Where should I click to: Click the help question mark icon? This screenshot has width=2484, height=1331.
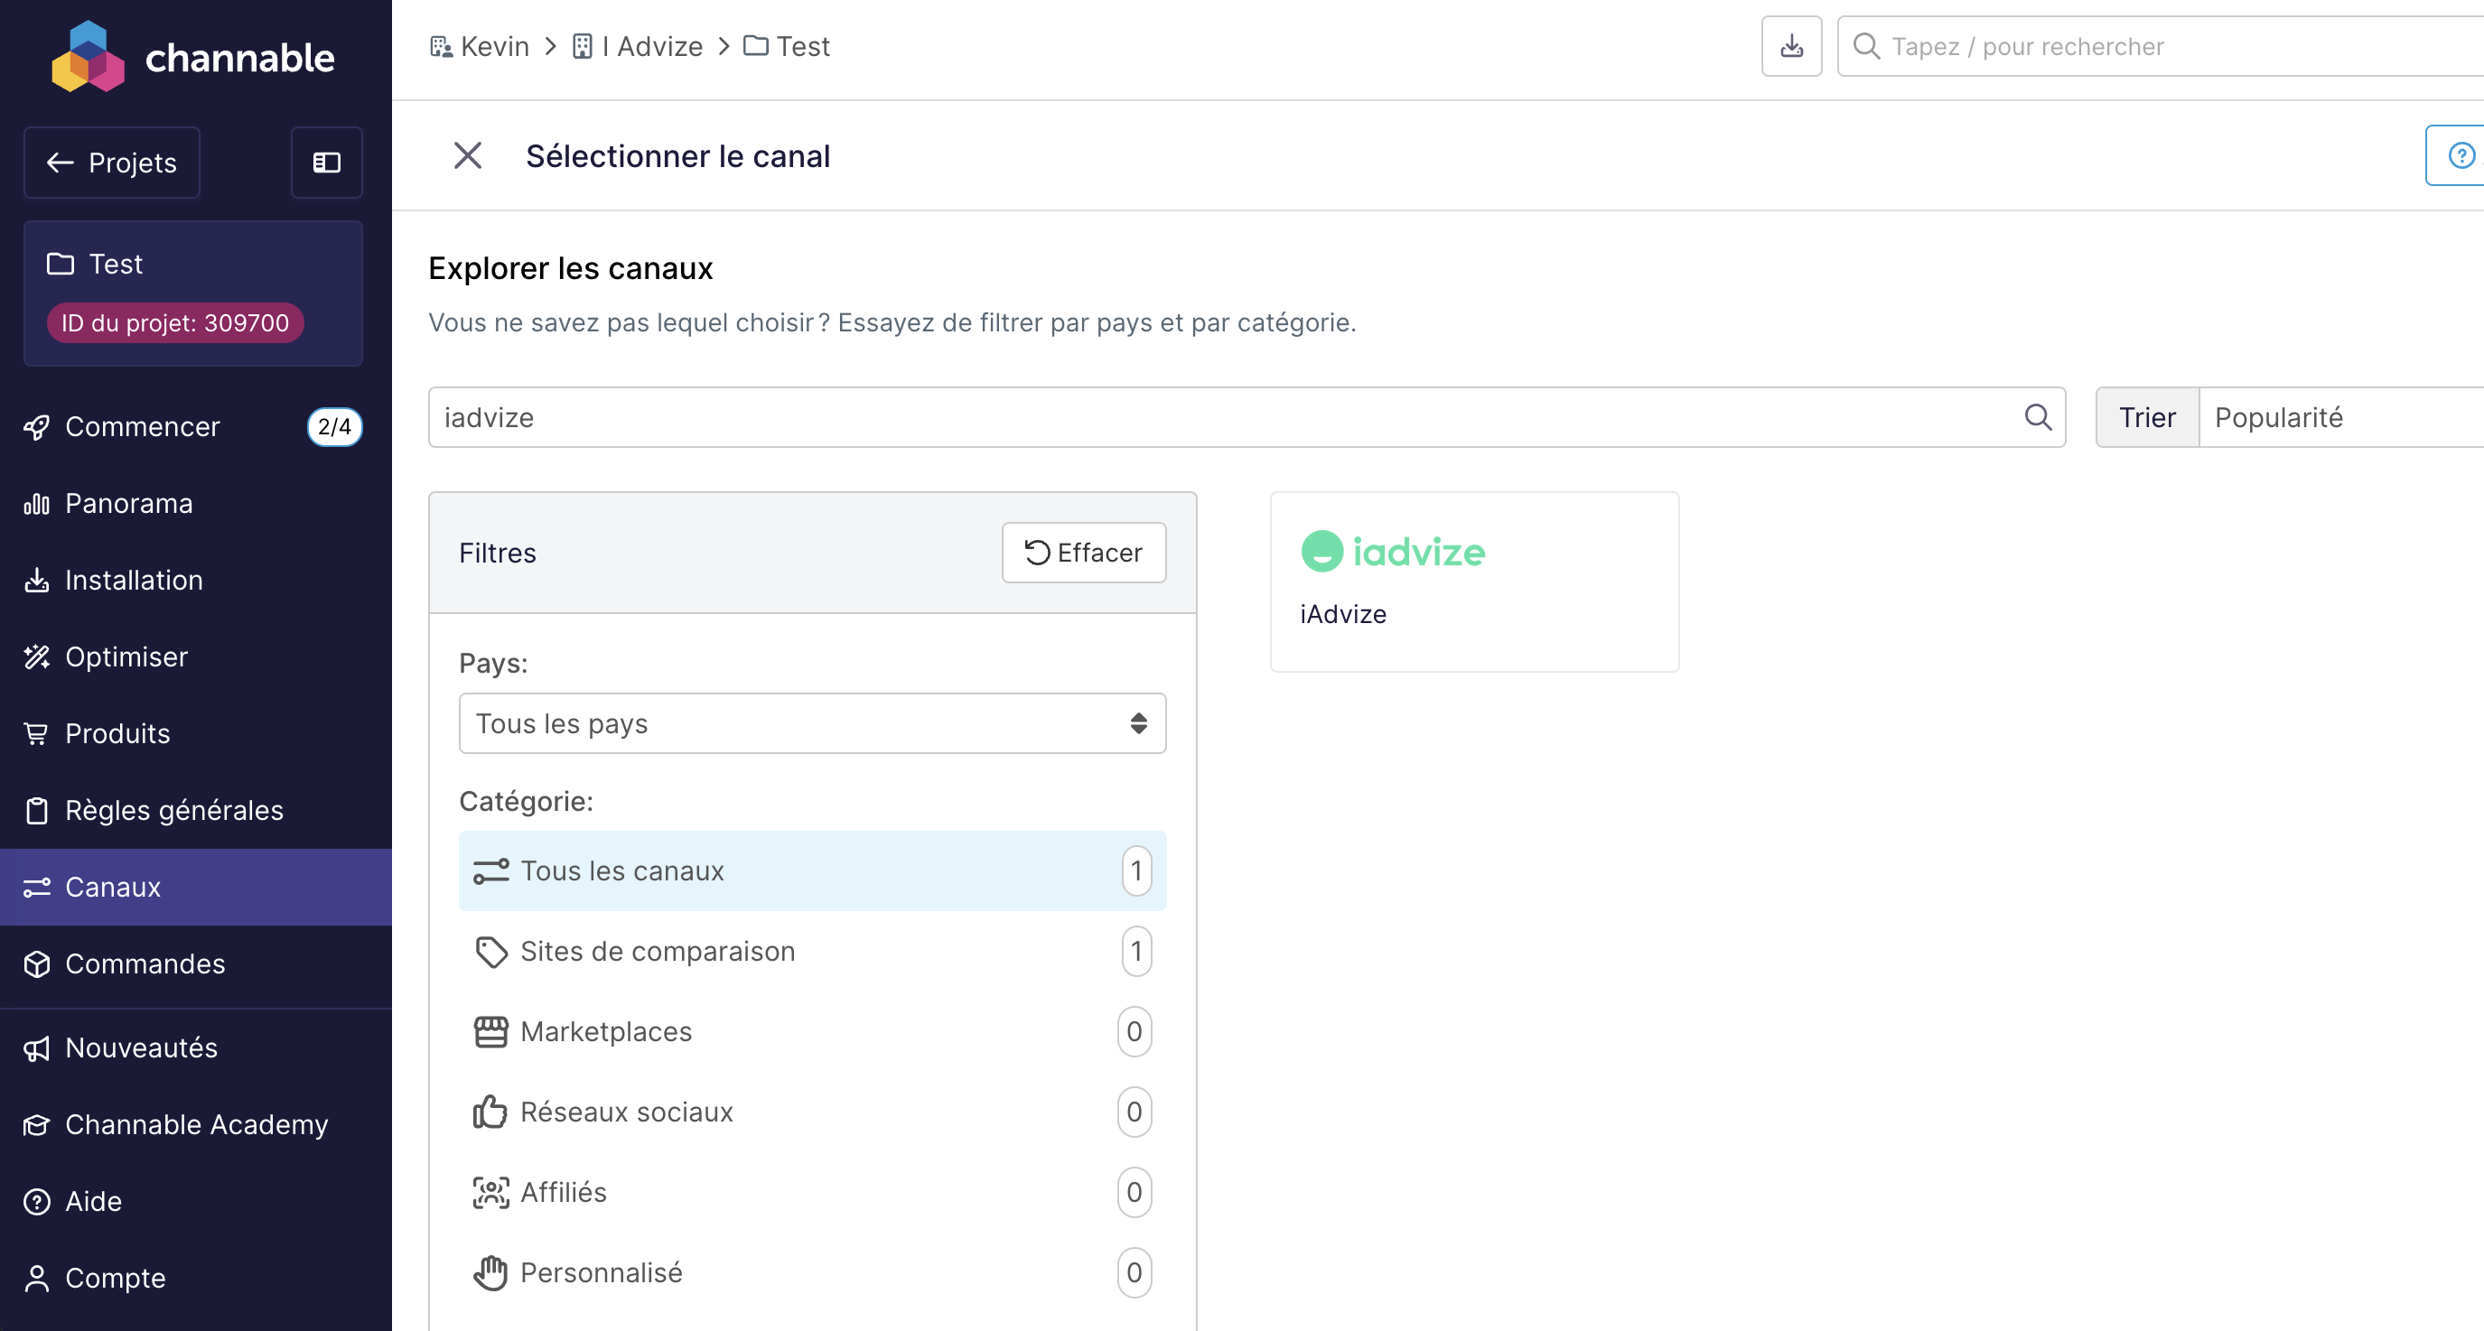pos(2460,155)
